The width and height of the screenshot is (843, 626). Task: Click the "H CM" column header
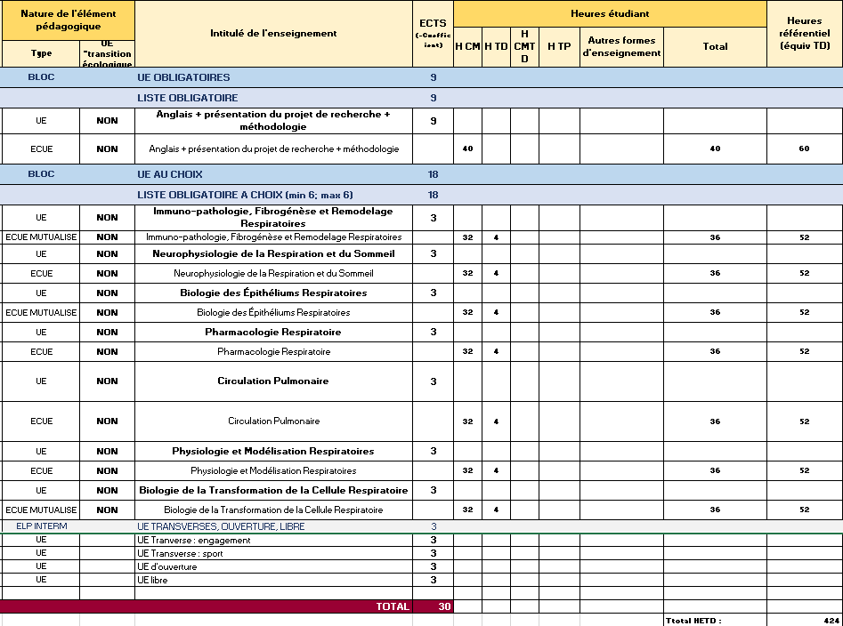click(467, 46)
